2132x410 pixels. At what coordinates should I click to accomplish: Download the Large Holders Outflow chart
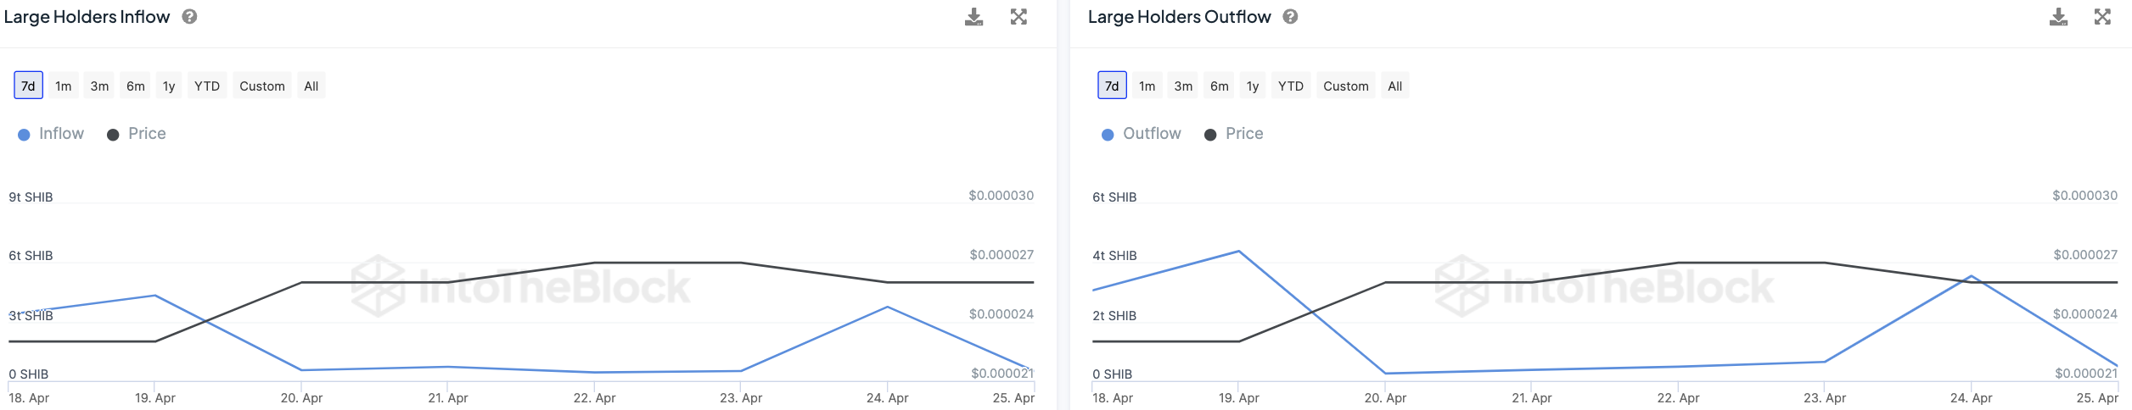point(2058,17)
